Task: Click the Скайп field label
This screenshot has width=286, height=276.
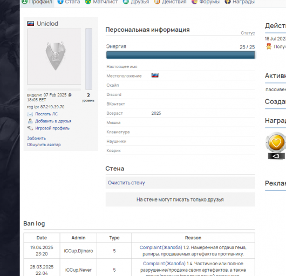Action: 113,85
